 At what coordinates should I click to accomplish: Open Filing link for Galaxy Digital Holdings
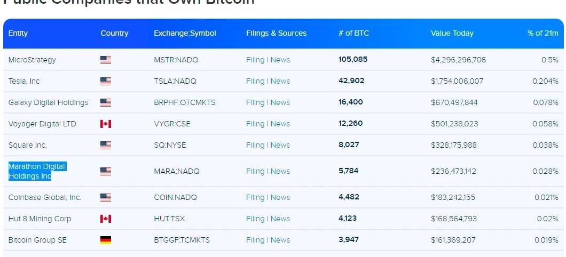pyautogui.click(x=255, y=102)
